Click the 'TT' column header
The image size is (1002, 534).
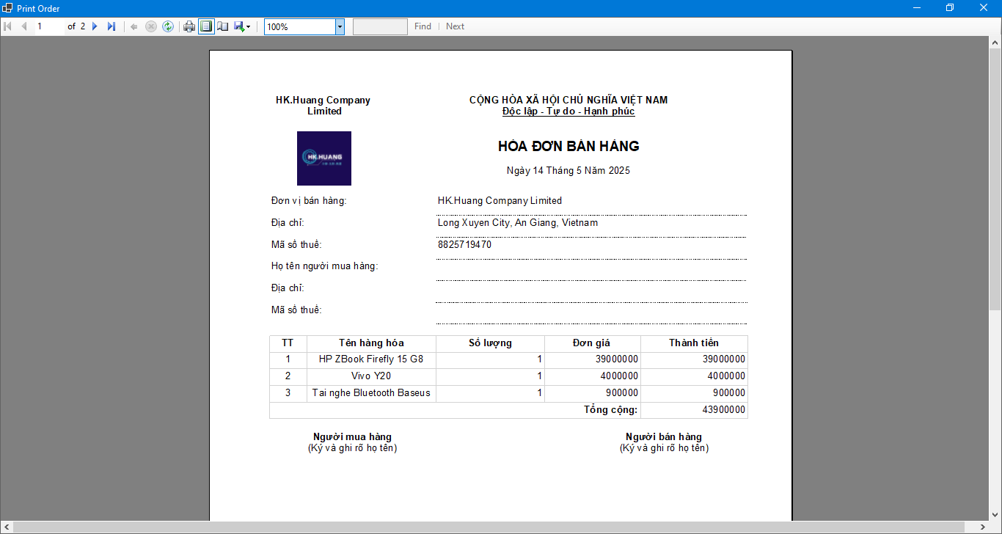click(288, 343)
